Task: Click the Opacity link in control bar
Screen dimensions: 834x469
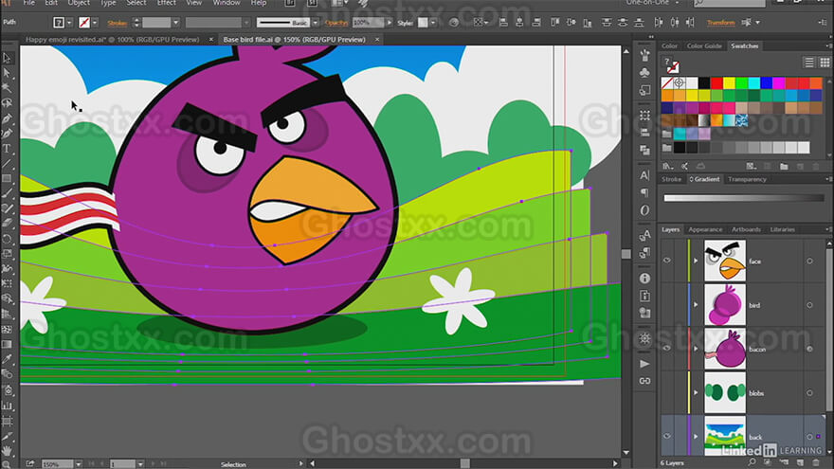Action: pyautogui.click(x=336, y=23)
